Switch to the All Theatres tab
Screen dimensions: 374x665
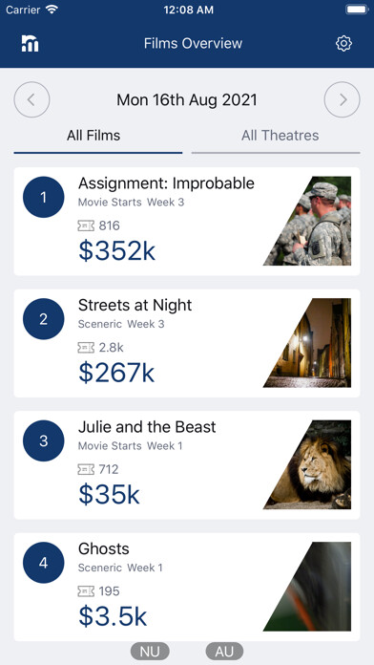[x=280, y=136]
